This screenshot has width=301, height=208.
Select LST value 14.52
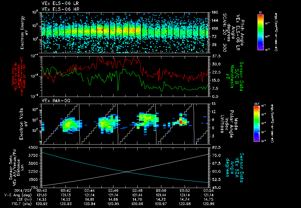click(66, 199)
